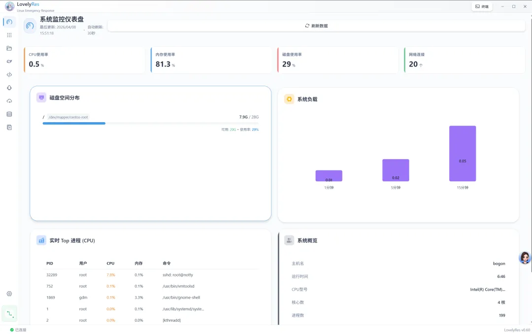The height and width of the screenshot is (334, 532).
Task: Open the cloud sidebar icon
Action: pos(9,101)
